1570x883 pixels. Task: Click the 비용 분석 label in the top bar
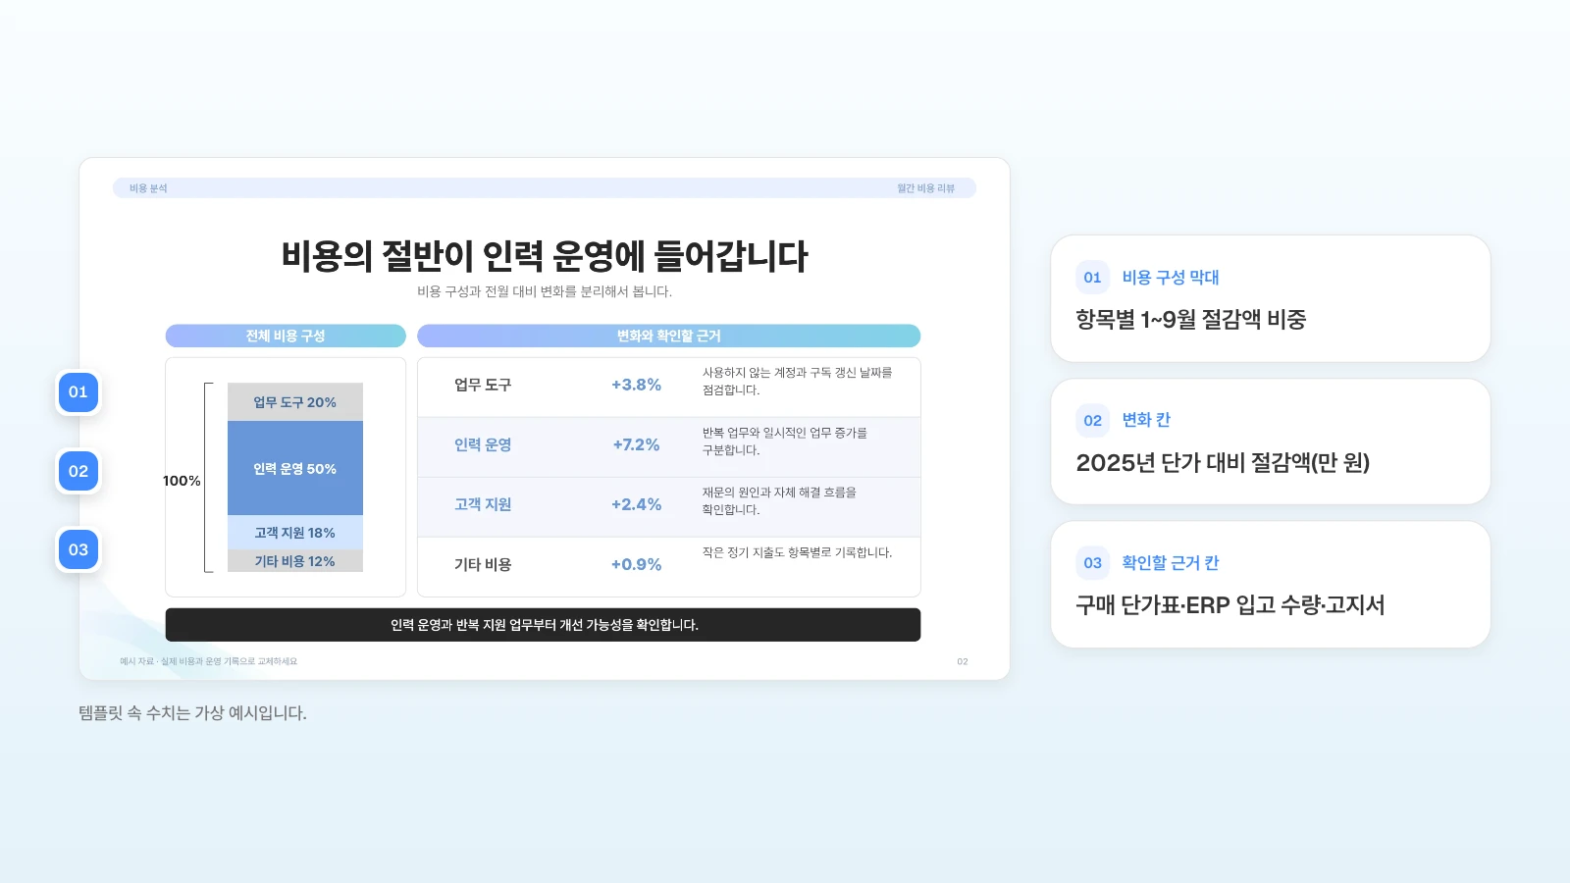click(148, 188)
